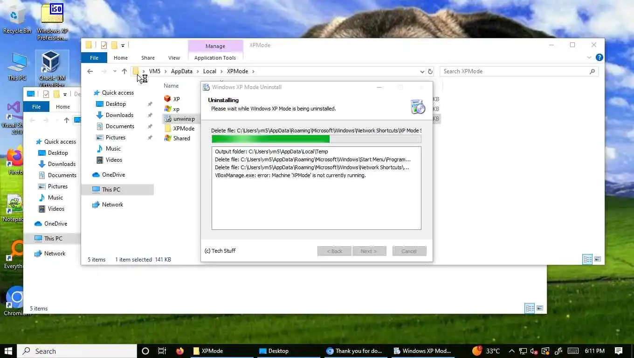Open File tab in the Desktop window
Image resolution: width=634 pixels, height=358 pixels.
click(36, 107)
